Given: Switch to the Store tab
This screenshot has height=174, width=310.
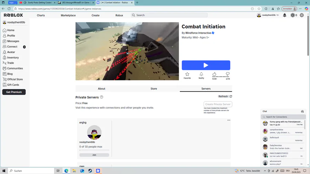Looking at the screenshot, I should 154,89.
